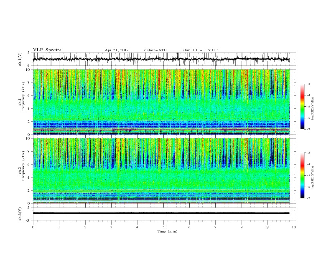The image size is (331, 255).
Task: Click the '-3' tick on upper colorbar
Action: coord(308,84)
